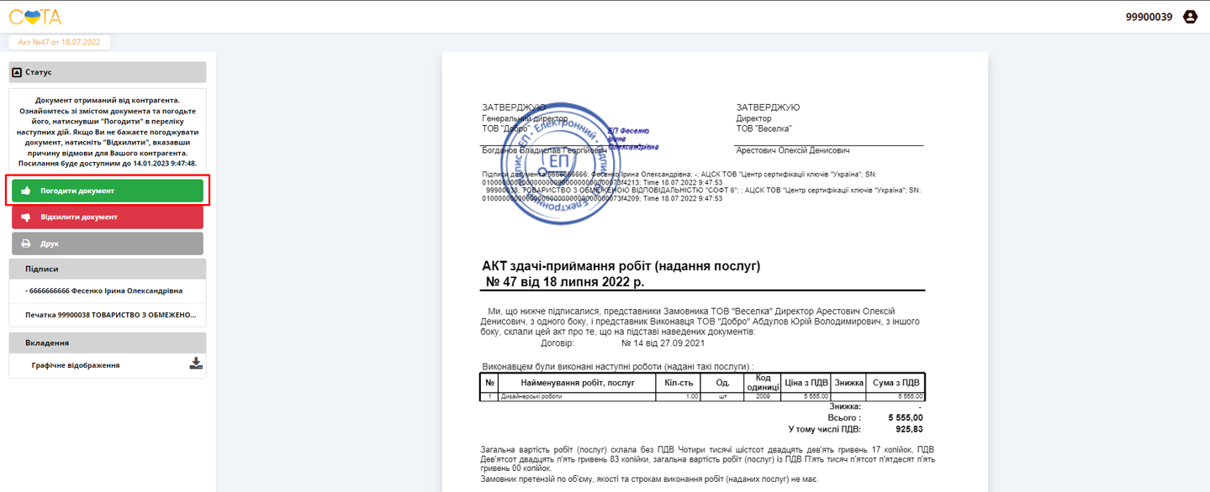The image size is (1210, 492).
Task: Click the COTA logo
Action: coord(34,17)
